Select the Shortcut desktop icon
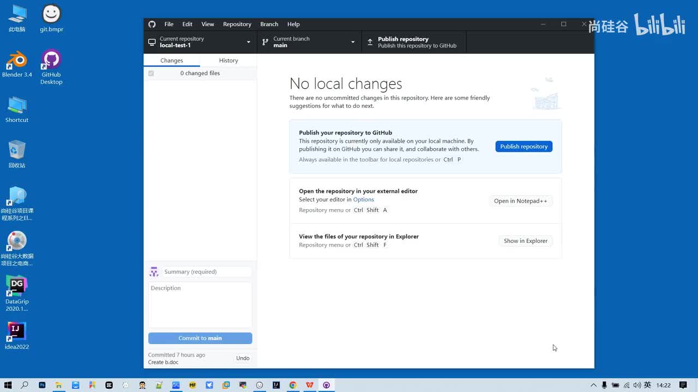The height and width of the screenshot is (392, 698). tap(17, 109)
